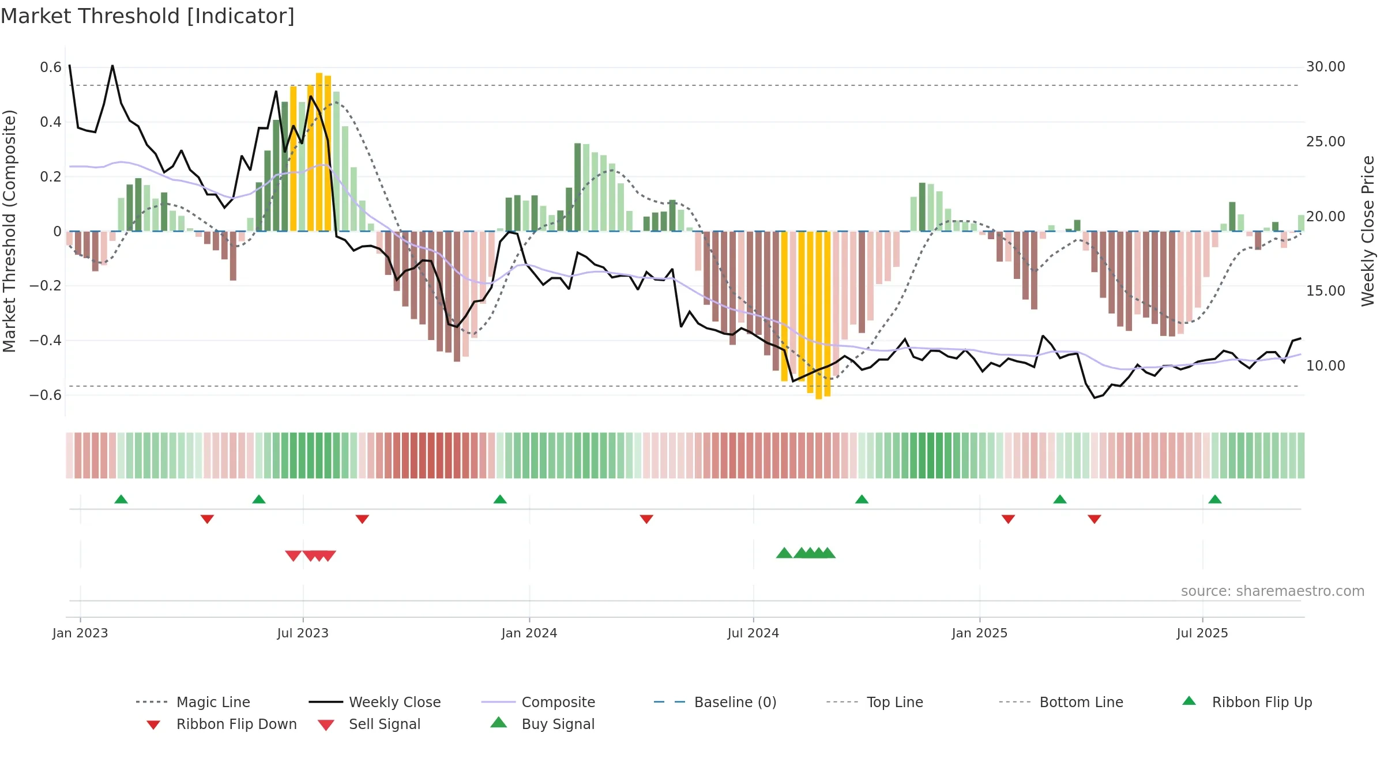Image resolution: width=1384 pixels, height=778 pixels.
Task: Click the source: sharemaestro.com text
Action: tap(1273, 591)
